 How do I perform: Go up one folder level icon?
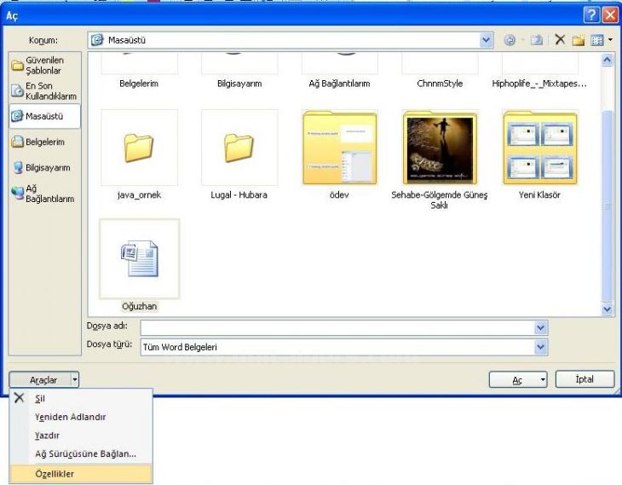pos(537,40)
